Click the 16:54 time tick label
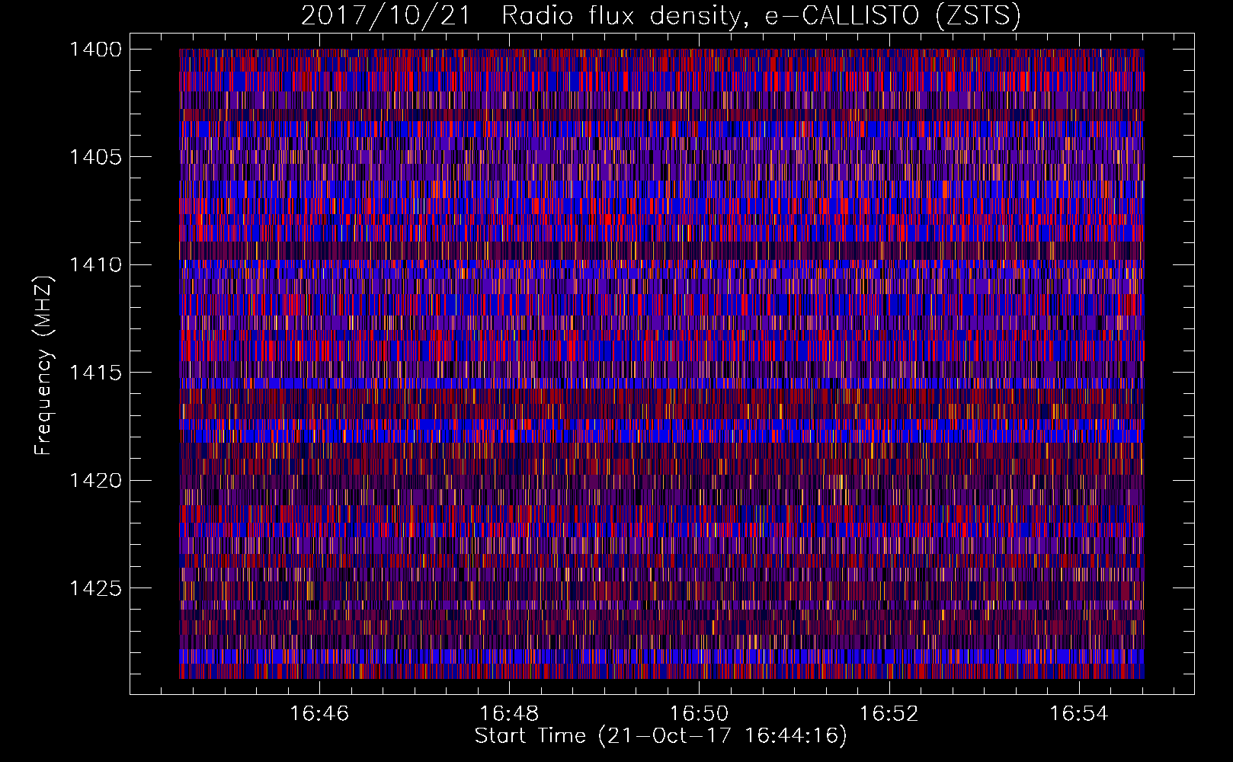 click(x=1079, y=714)
